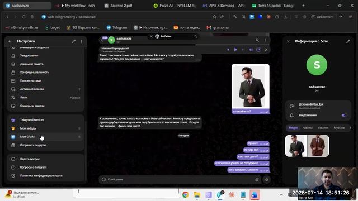Skip to next track in audio bar
The image size is (358, 201).
[243, 50]
